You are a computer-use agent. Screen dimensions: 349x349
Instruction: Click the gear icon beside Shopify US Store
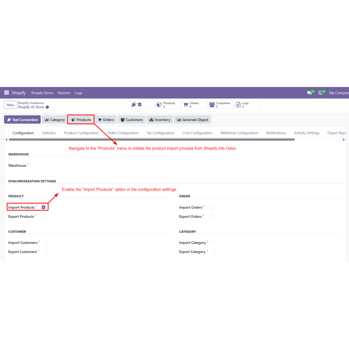(x=47, y=107)
